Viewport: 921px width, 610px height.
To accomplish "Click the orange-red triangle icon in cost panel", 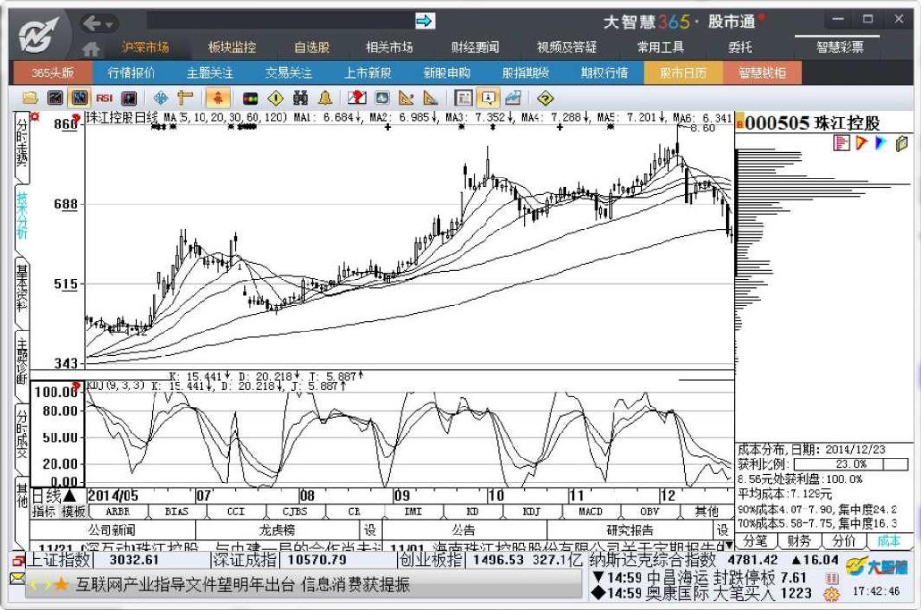I will pos(861,142).
